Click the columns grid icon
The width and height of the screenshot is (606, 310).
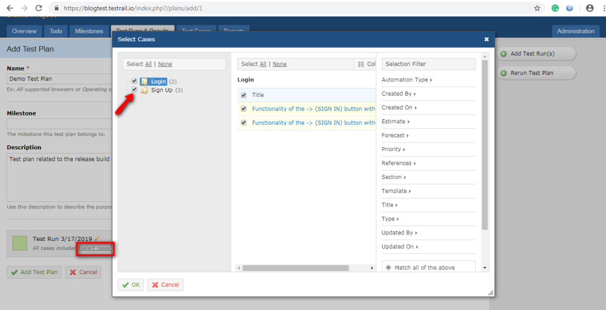[361, 64]
